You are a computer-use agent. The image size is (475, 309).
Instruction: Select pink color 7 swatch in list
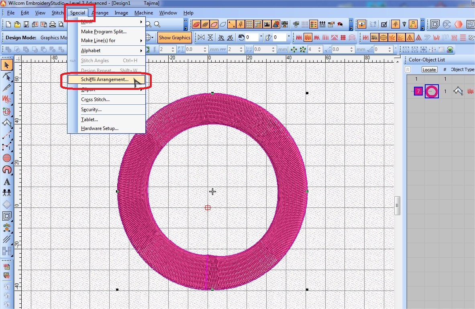418,91
